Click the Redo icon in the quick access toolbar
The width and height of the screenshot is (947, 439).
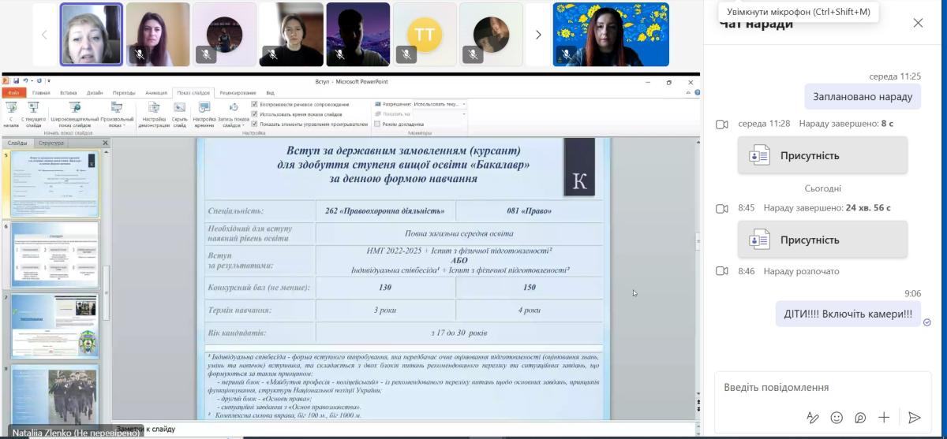click(x=39, y=80)
